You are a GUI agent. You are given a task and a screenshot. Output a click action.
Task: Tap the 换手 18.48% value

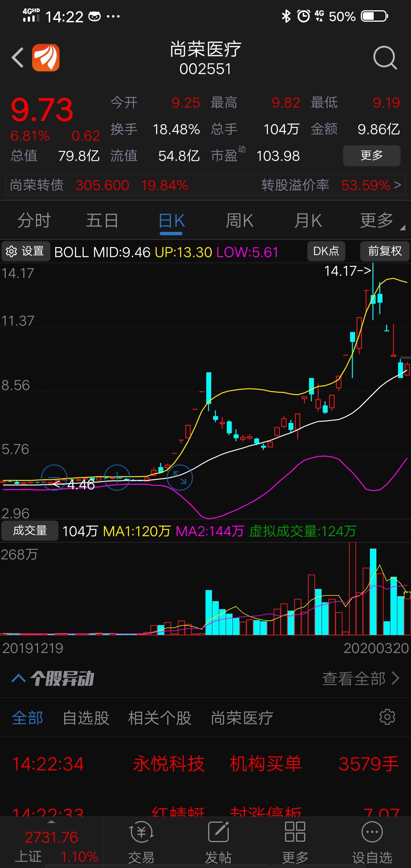coord(176,129)
